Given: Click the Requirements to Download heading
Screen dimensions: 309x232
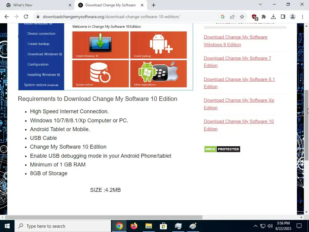Looking at the screenshot, I should point(97,99).
